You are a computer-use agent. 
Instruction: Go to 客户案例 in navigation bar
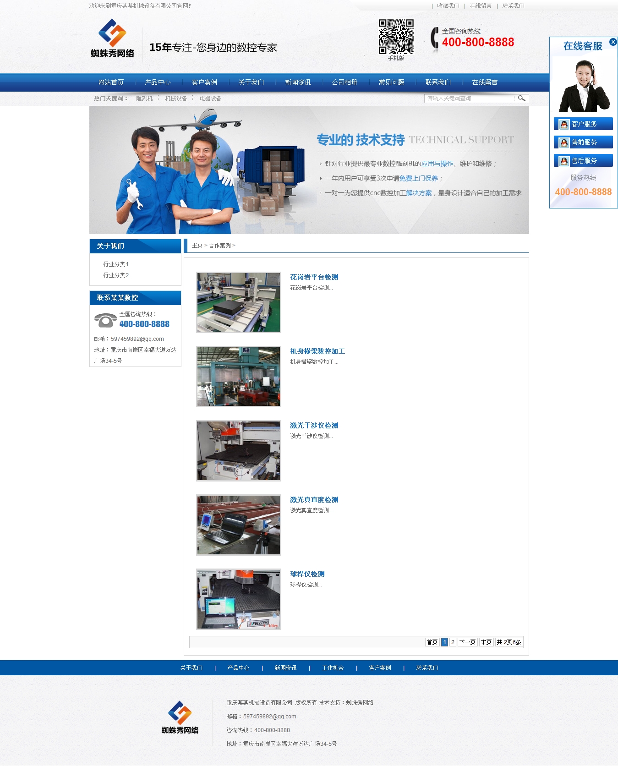[x=204, y=82]
